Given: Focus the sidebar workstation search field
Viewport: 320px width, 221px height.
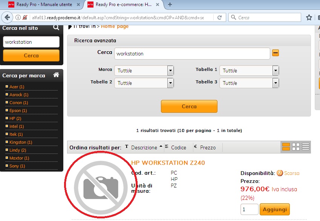Looking at the screenshot, I should (31, 42).
